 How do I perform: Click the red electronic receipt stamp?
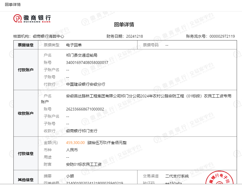click(x=223, y=179)
